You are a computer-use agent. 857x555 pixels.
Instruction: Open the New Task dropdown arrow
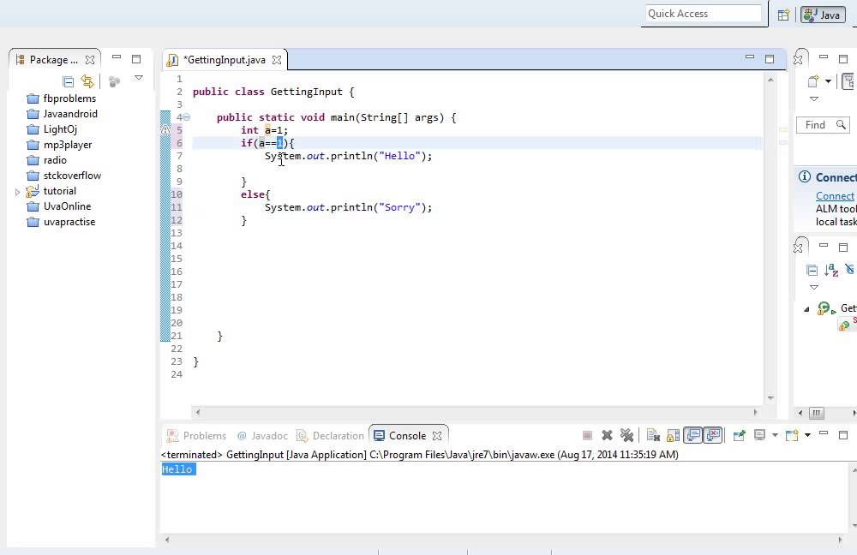pos(828,81)
